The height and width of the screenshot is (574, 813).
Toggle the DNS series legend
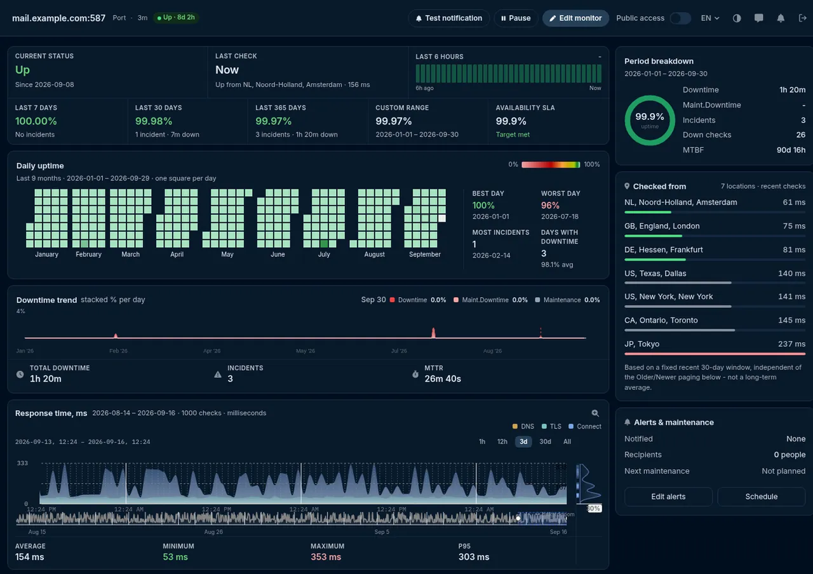point(523,427)
